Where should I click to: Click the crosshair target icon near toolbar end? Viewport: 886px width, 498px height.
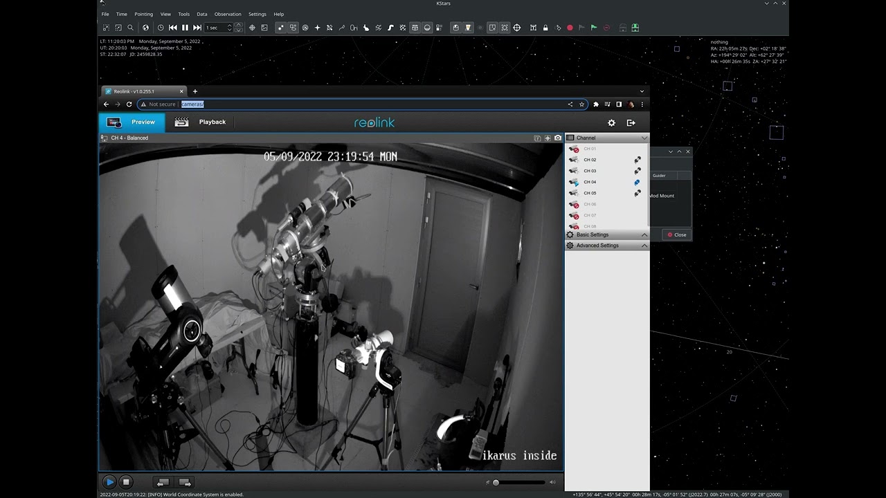click(x=516, y=28)
